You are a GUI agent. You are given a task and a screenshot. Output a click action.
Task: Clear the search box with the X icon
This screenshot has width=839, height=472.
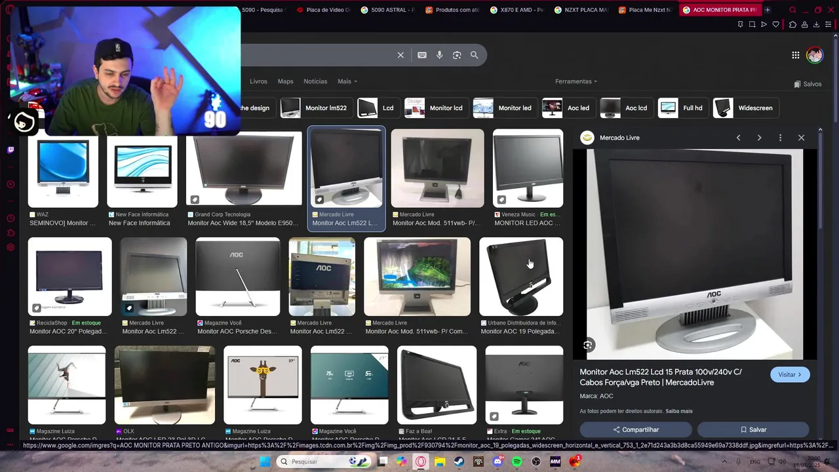click(400, 55)
